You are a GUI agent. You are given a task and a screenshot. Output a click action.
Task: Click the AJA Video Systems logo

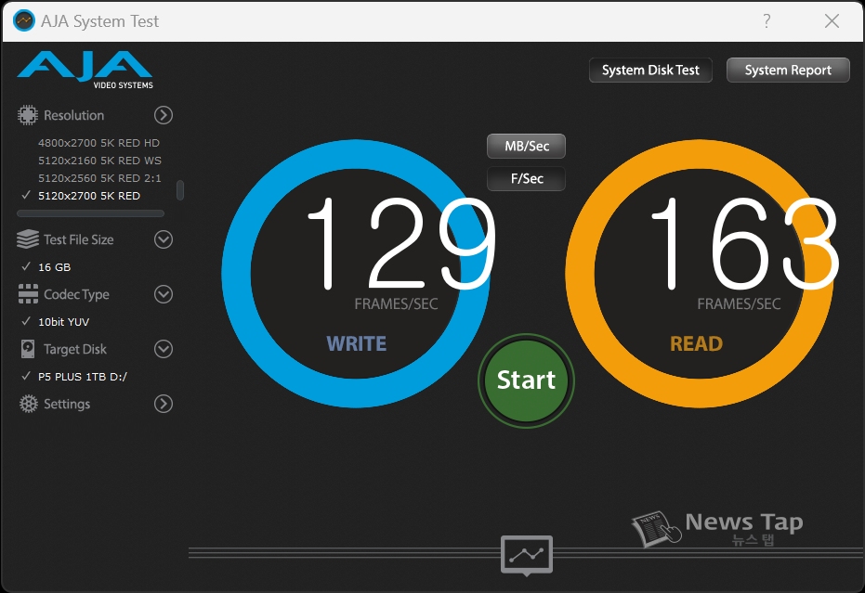coord(85,70)
